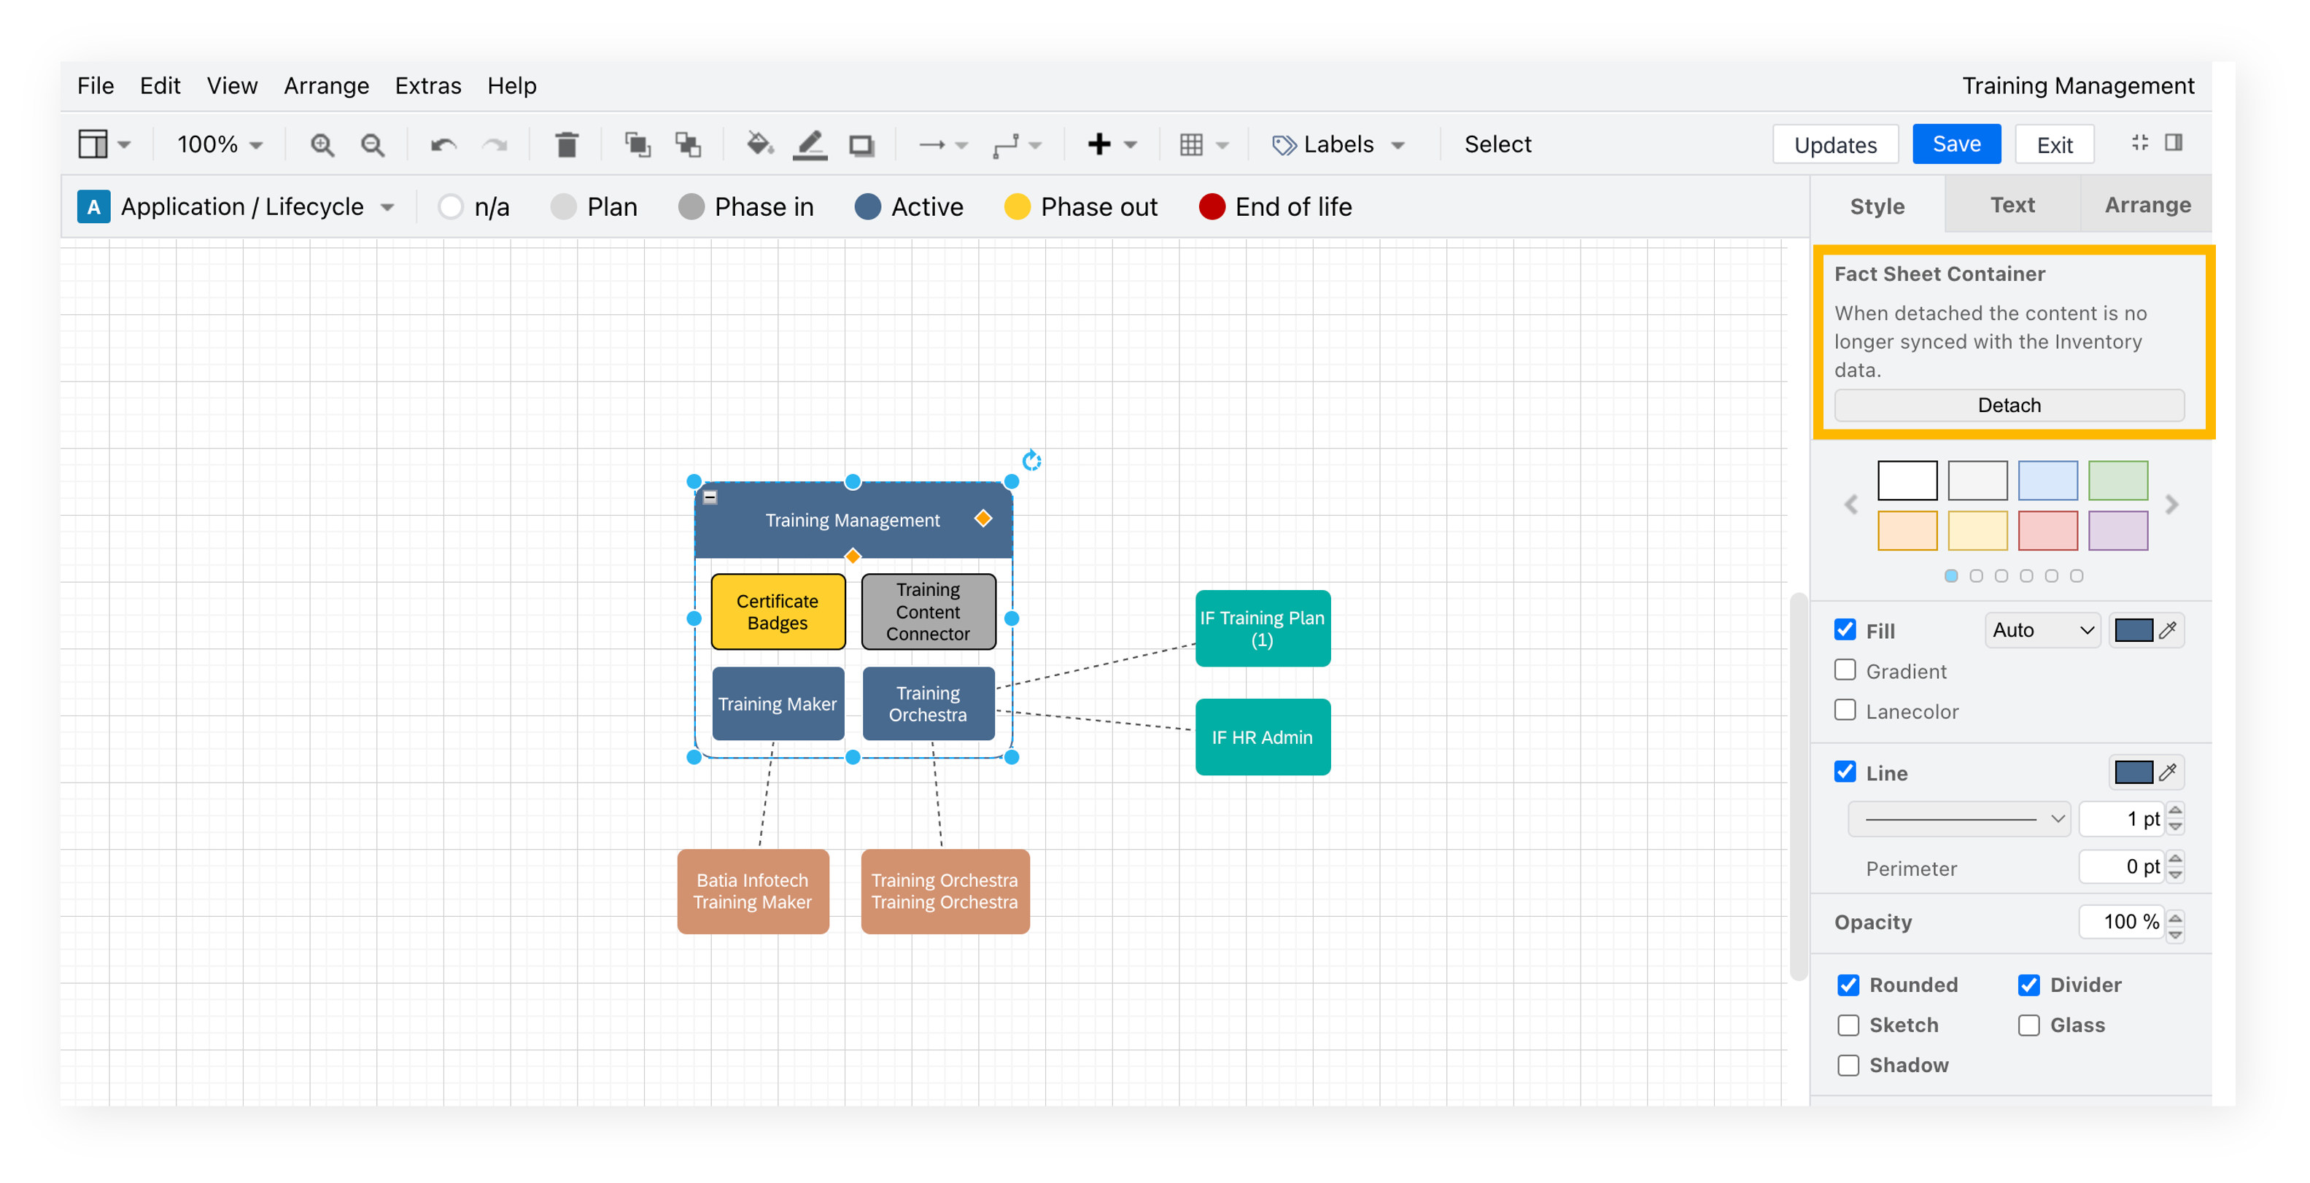Viewport: 2310px width, 1183px height.
Task: Uncheck the Fill checkbox
Action: click(1845, 630)
